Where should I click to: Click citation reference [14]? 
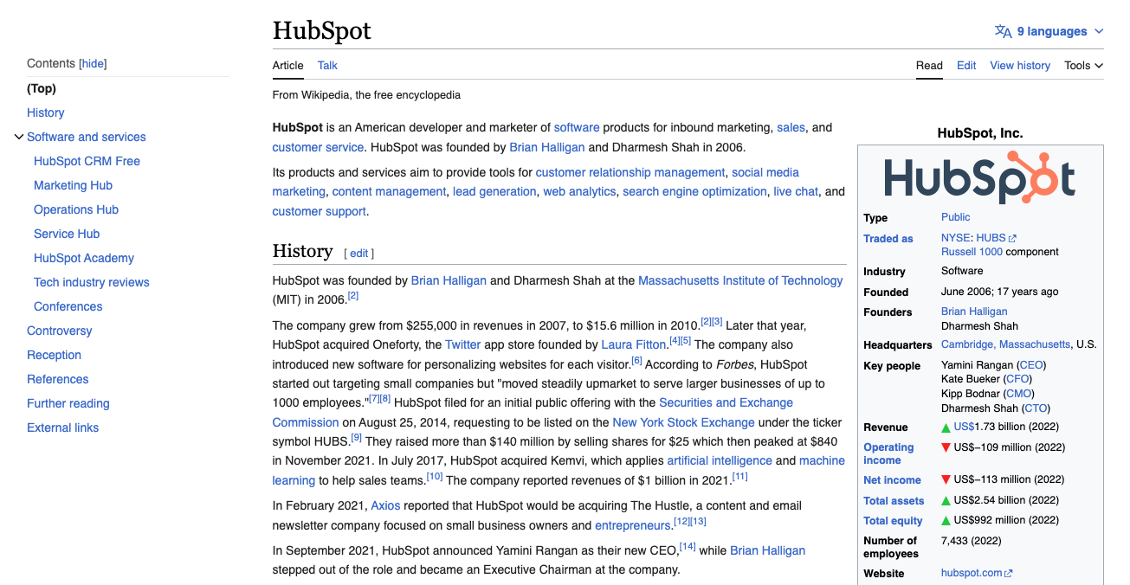coord(688,546)
